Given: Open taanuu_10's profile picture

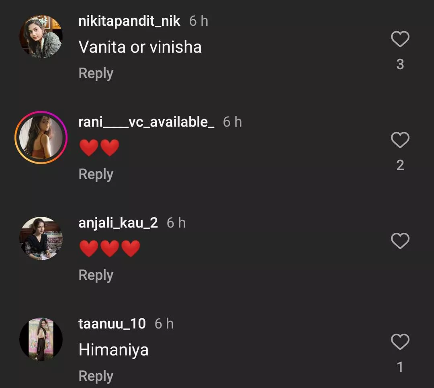Looking at the screenshot, I should (41, 339).
